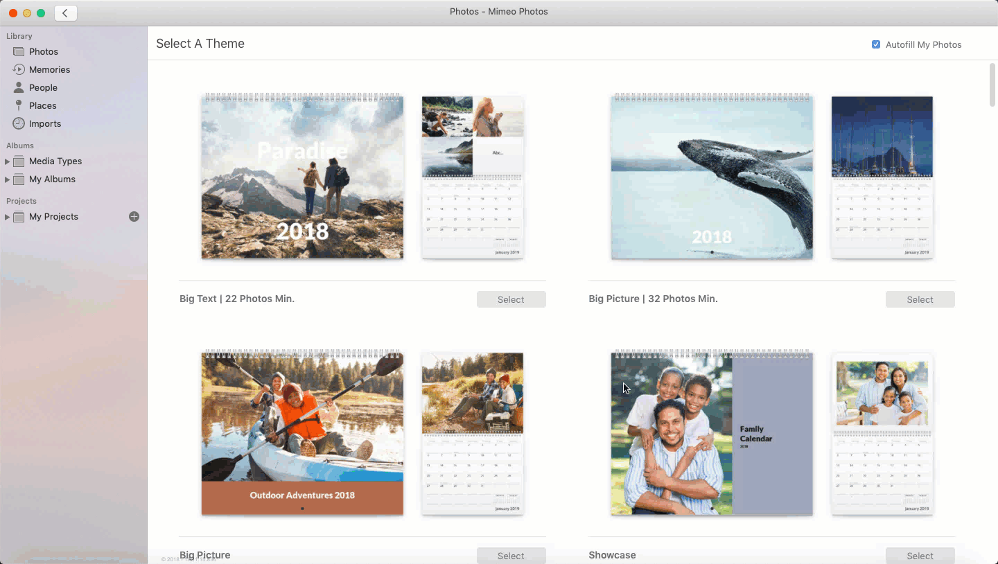Click the Albums section header
Screen dimensions: 998x564
pos(20,146)
